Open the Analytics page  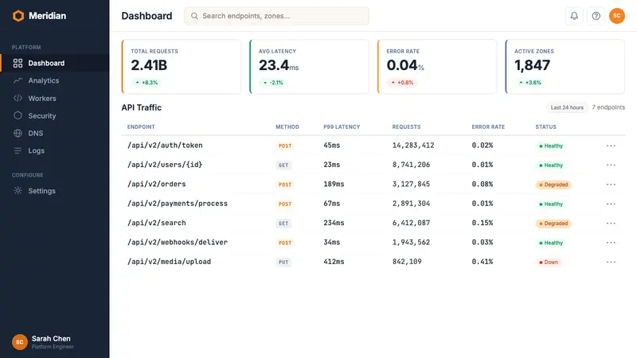54,80
